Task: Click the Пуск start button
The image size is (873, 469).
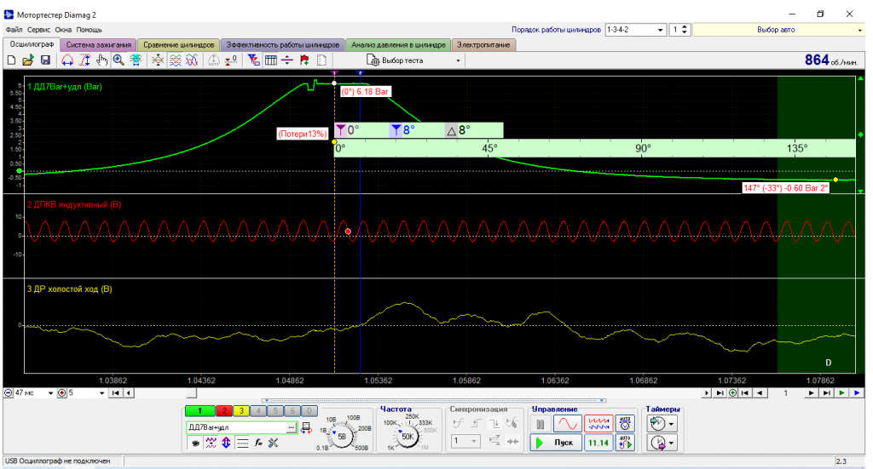Action: [x=556, y=443]
